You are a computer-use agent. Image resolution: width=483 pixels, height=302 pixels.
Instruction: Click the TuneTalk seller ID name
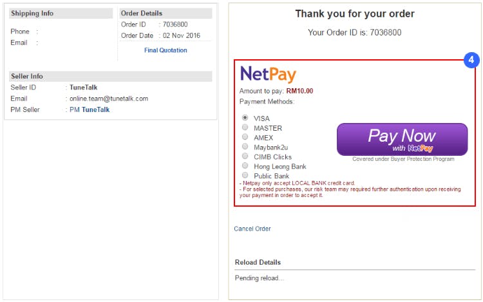tap(84, 88)
